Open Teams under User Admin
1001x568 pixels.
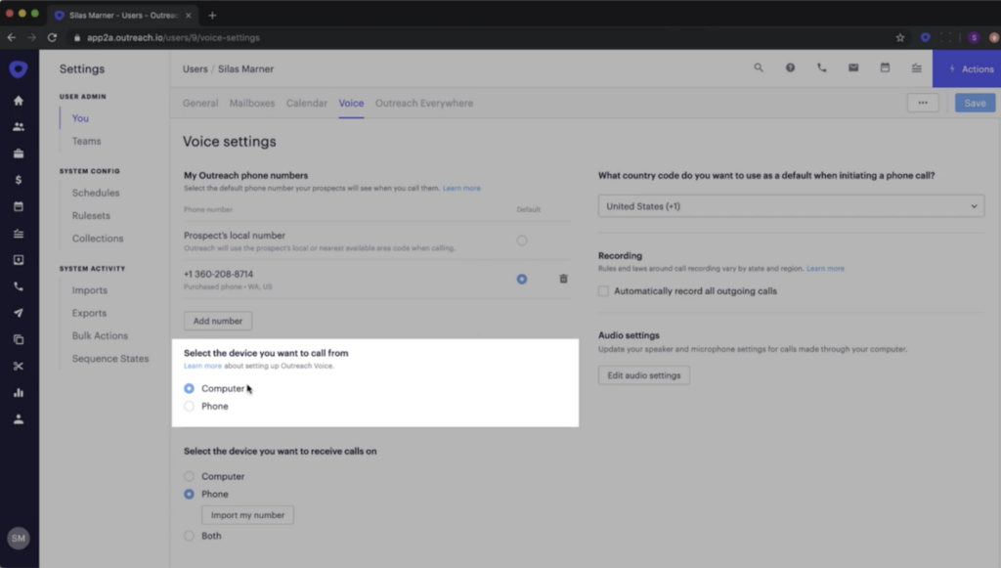click(86, 141)
